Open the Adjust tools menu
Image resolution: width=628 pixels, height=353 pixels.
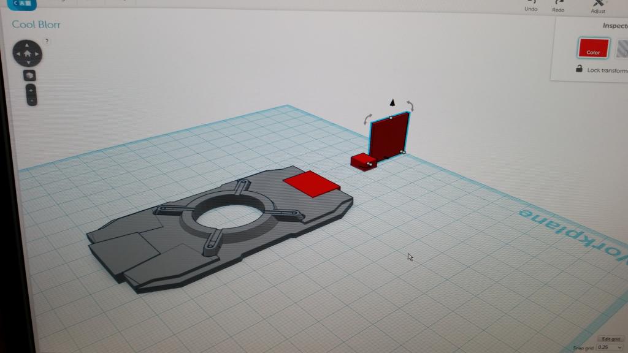click(x=598, y=7)
